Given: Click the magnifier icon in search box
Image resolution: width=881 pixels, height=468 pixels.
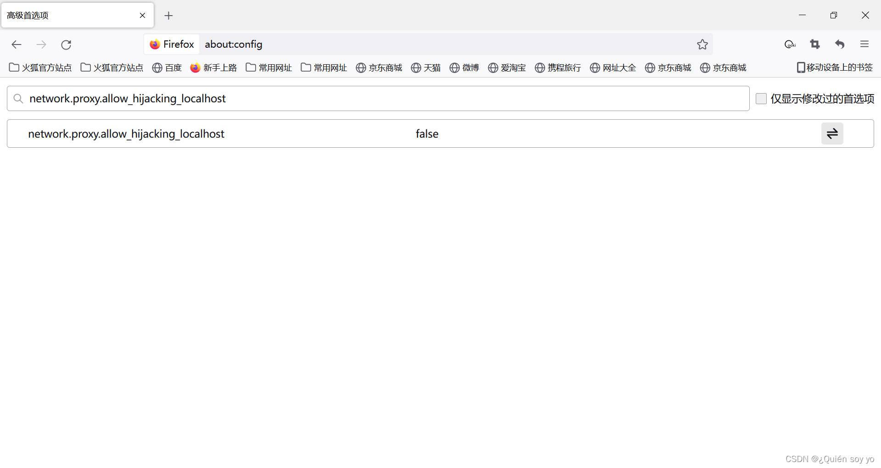Looking at the screenshot, I should pyautogui.click(x=18, y=98).
